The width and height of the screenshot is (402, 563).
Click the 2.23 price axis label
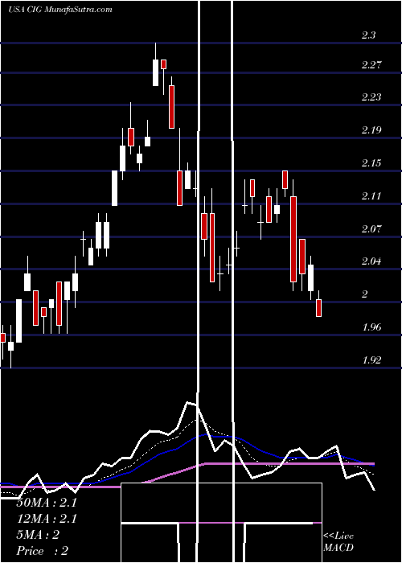(371, 97)
